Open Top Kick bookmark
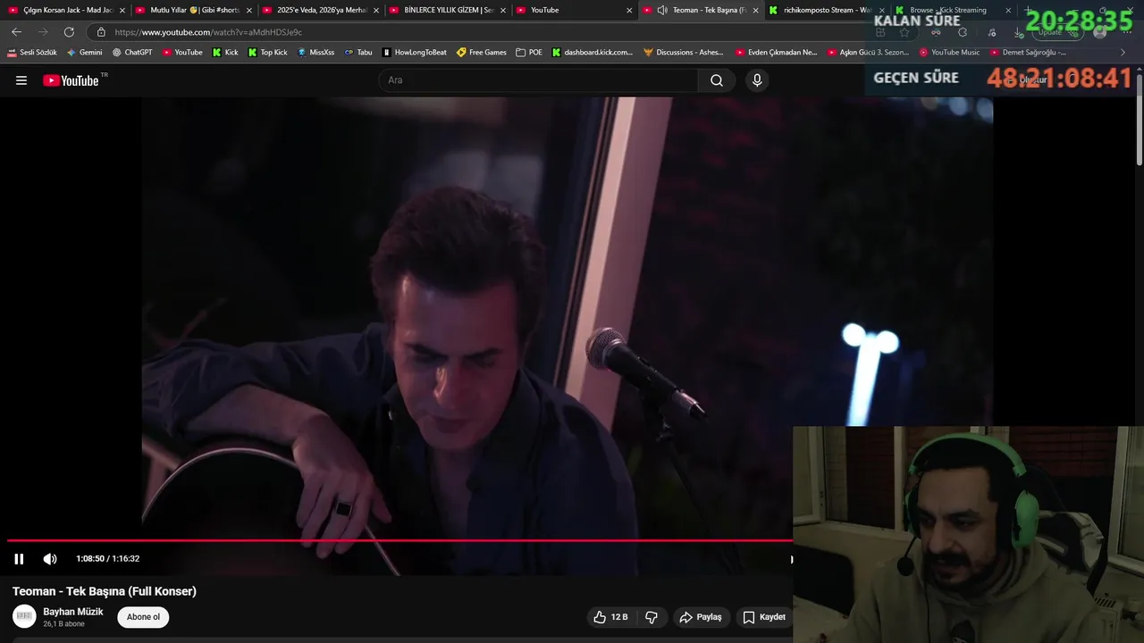Viewport: 1144px width, 643px height. [268, 53]
